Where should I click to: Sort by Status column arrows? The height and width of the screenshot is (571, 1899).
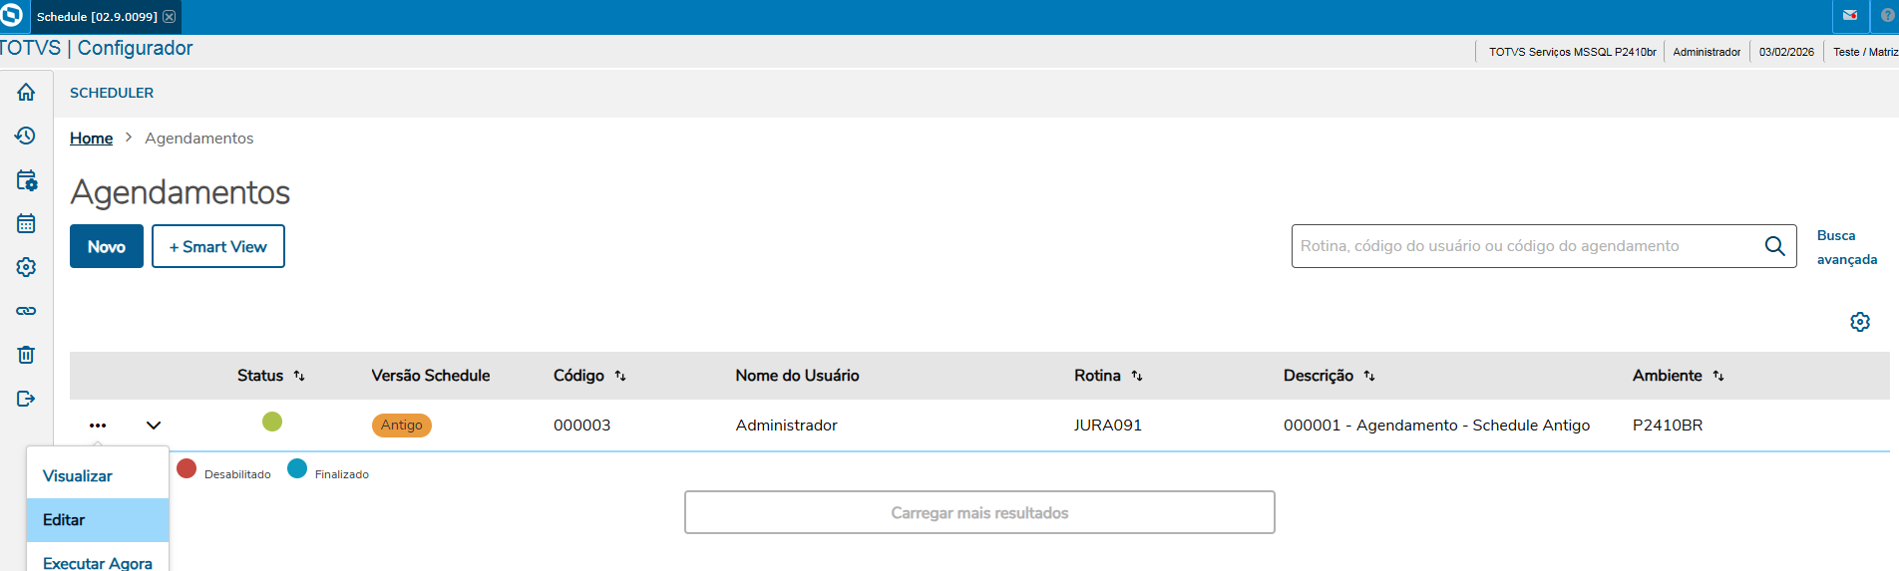pos(299,376)
